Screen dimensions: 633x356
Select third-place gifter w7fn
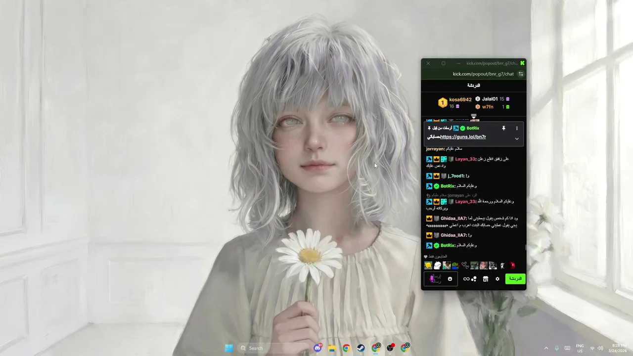click(x=488, y=107)
